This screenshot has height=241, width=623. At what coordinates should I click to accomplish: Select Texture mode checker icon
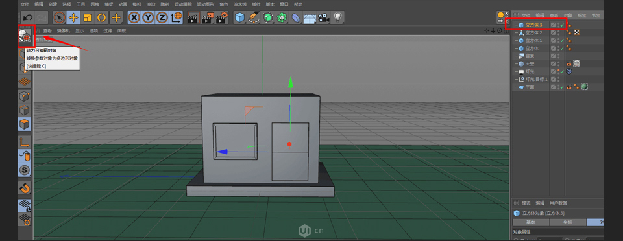click(25, 81)
